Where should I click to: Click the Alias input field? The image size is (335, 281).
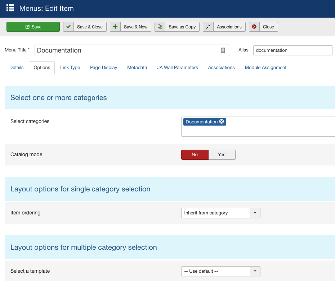click(292, 50)
